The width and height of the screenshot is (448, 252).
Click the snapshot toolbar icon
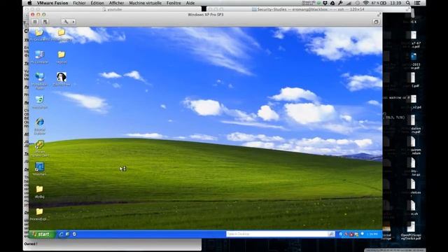point(45,22)
